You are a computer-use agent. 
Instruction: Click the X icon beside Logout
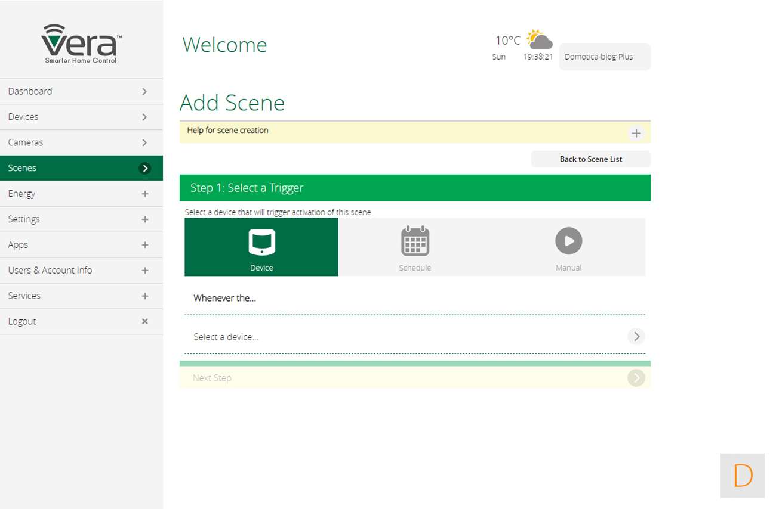point(144,321)
